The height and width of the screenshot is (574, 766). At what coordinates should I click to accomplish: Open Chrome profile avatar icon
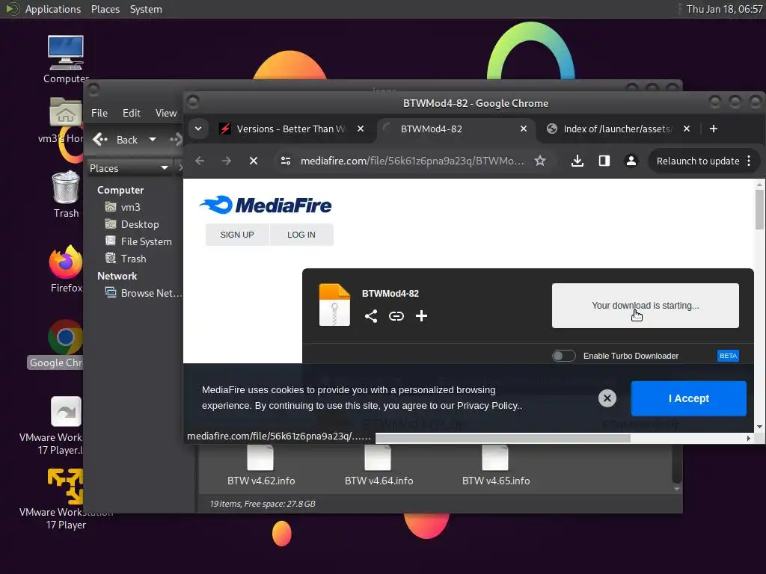click(x=631, y=161)
